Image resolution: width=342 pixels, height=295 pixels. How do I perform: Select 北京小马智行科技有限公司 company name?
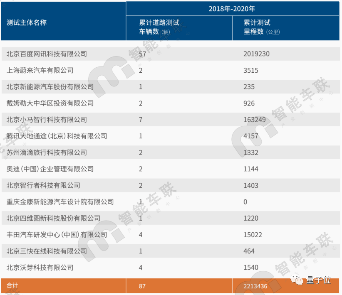(x=47, y=120)
